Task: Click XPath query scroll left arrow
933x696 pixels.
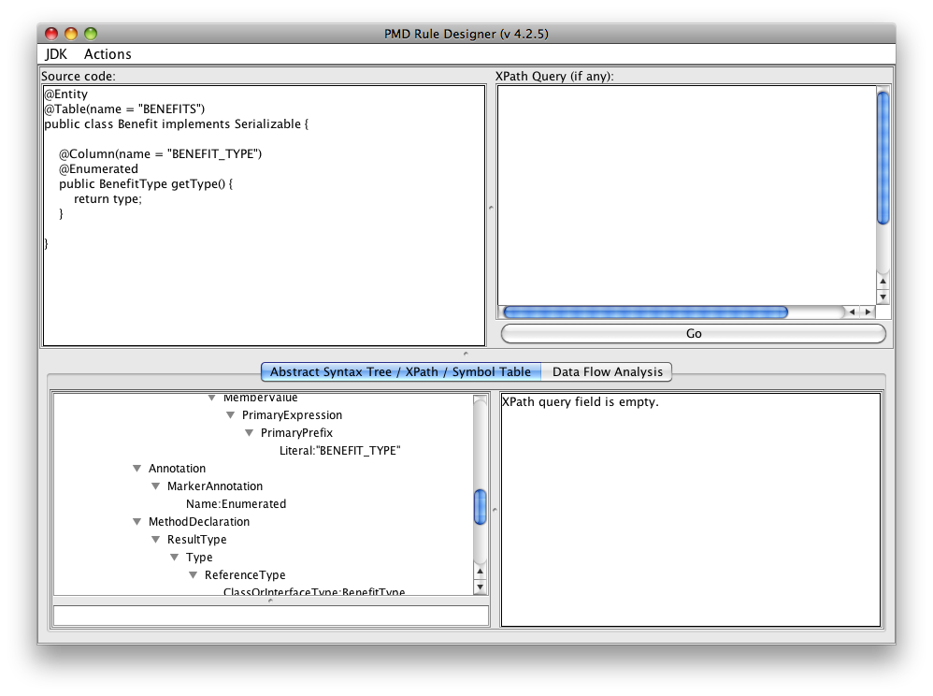Action: click(852, 312)
